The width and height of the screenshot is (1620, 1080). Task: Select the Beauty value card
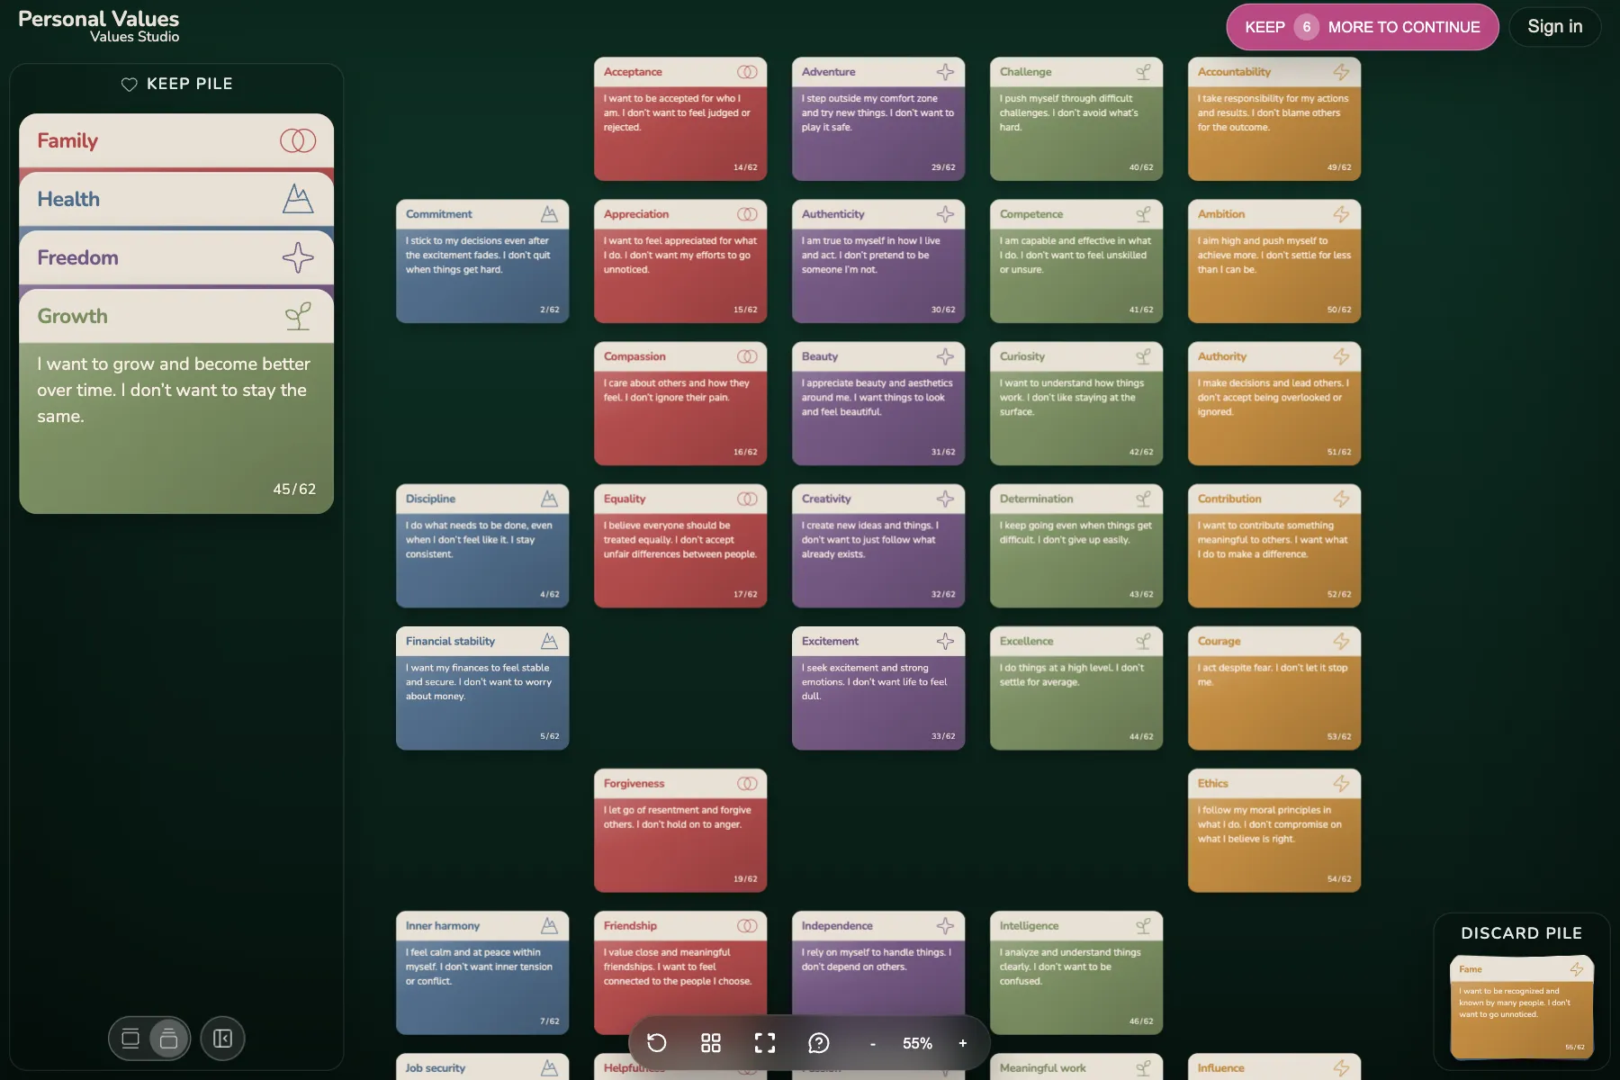(x=878, y=403)
